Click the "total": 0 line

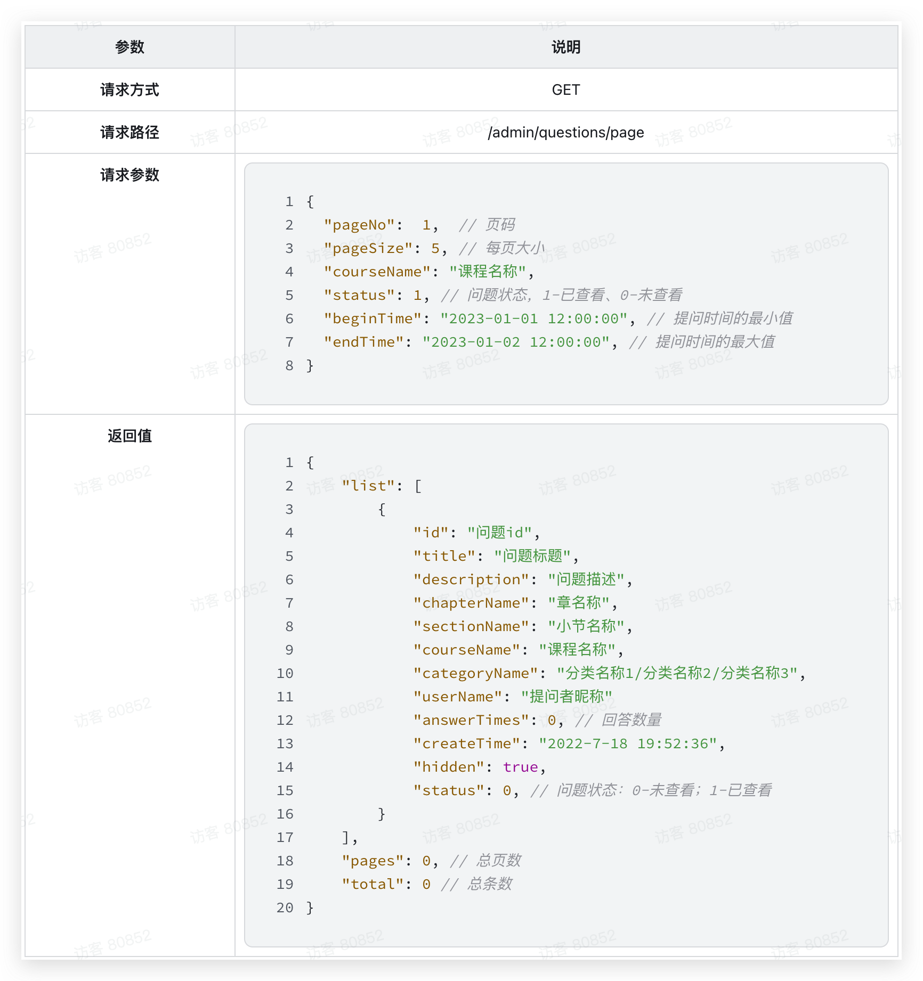point(427,884)
